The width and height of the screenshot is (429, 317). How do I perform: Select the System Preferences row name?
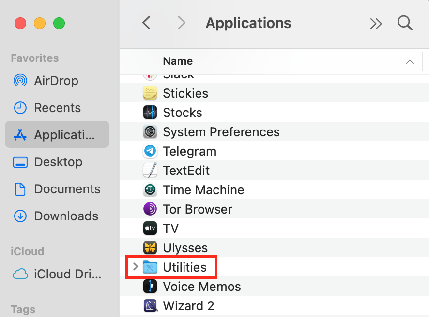point(221,132)
